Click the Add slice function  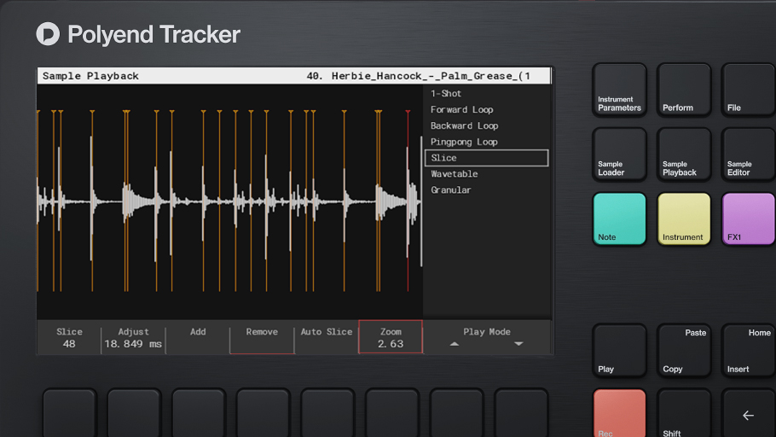[x=198, y=337]
